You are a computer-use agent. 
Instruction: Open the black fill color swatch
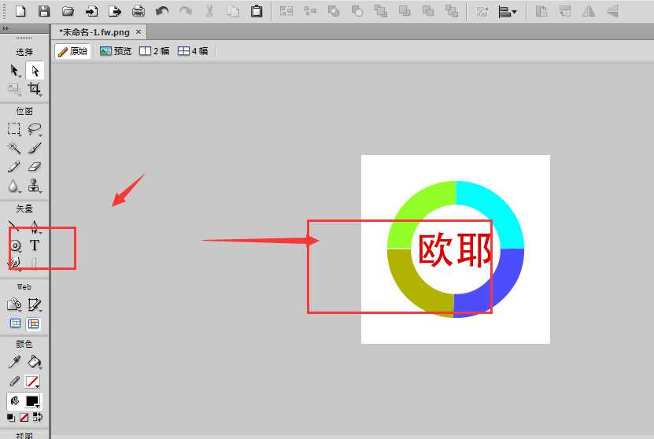click(32, 401)
